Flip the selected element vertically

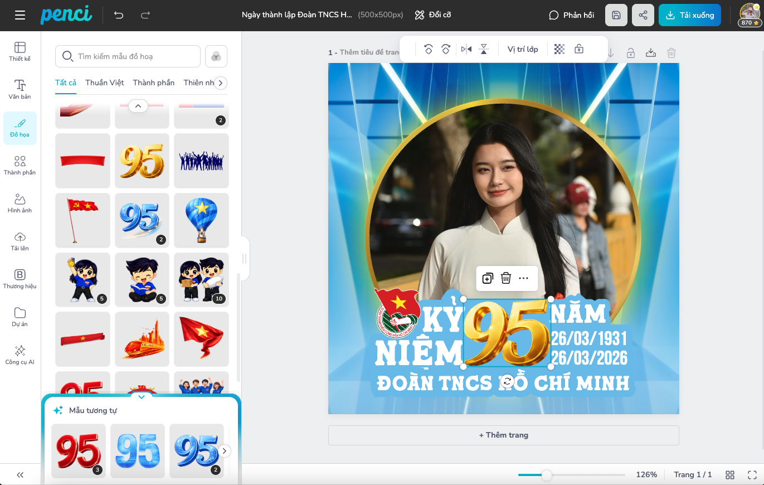point(484,50)
